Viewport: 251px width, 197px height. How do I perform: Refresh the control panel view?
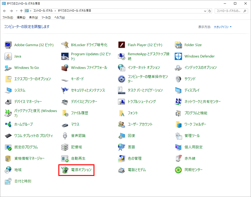(210, 11)
